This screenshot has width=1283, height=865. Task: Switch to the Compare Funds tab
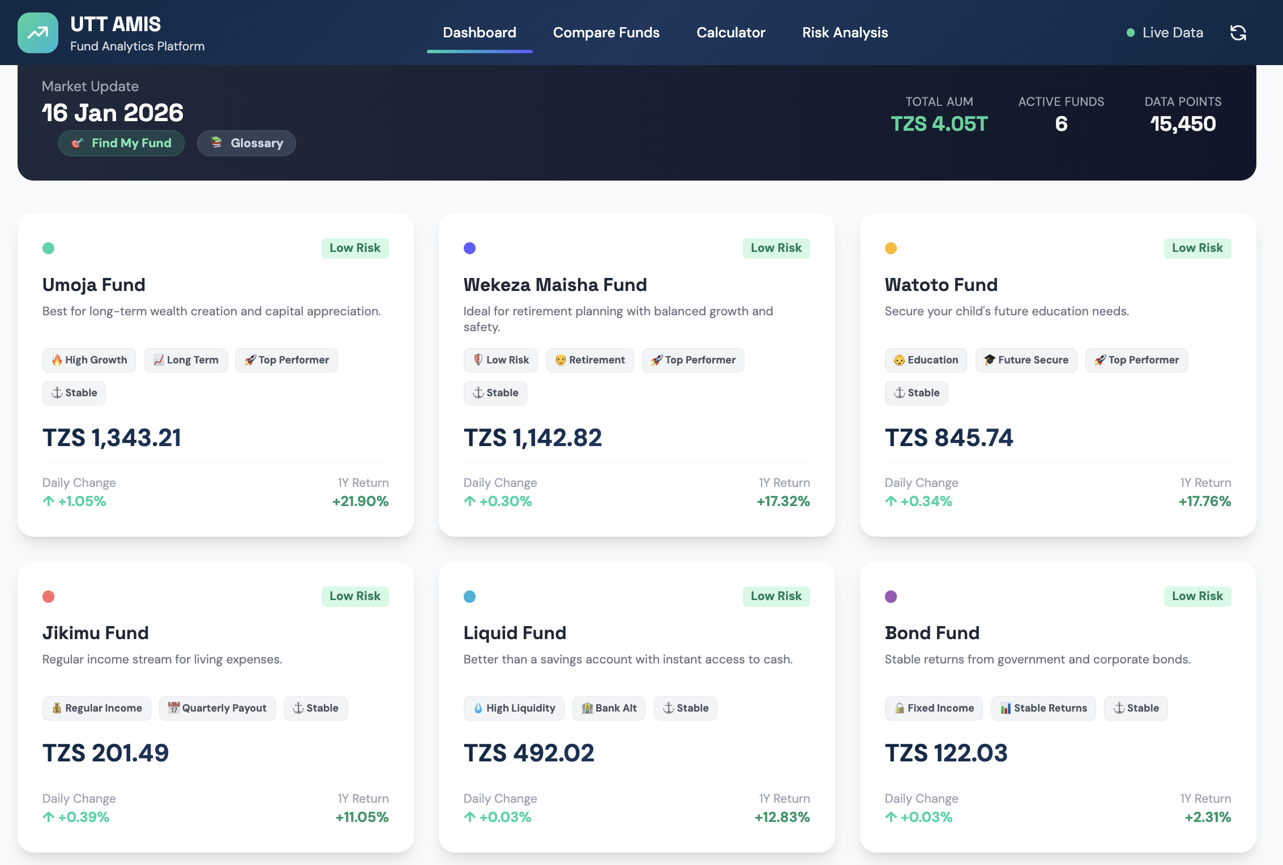606,32
